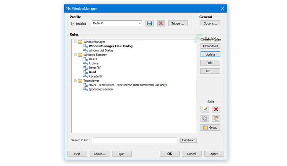Image resolution: width=287 pixels, height=166 pixels.
Task: Click the delete profile red X icon
Action: pos(161,23)
